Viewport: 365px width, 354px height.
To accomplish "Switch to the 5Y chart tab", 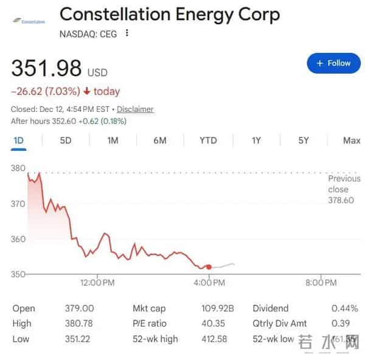I will 304,141.
